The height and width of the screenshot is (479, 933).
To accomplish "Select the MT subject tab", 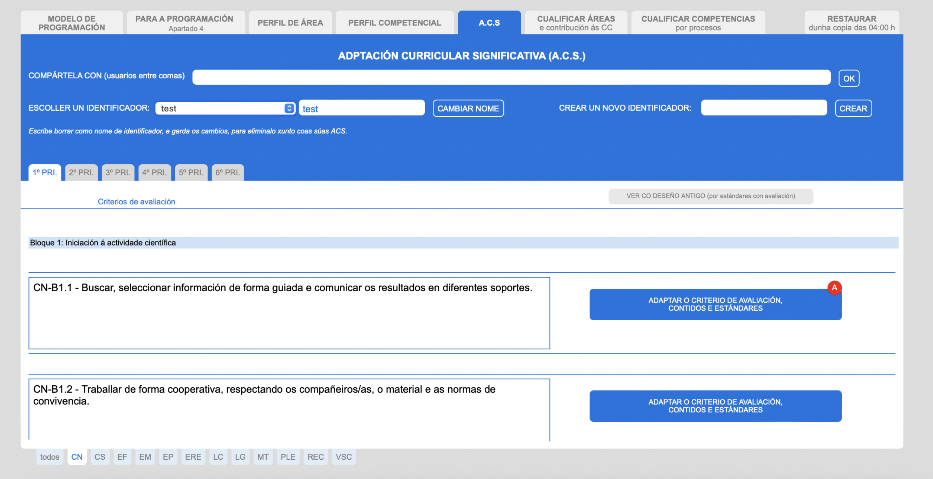I will [x=263, y=457].
